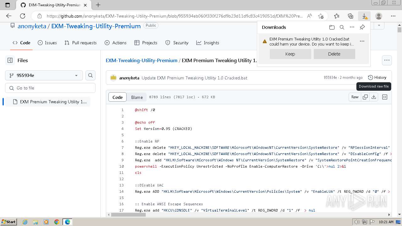Open the Favorites list
The height and width of the screenshot is (226, 402).
click(x=337, y=16)
